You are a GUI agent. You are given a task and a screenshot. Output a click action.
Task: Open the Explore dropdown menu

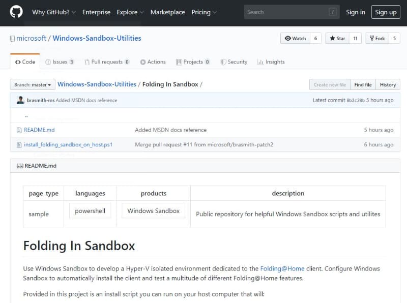coord(130,12)
